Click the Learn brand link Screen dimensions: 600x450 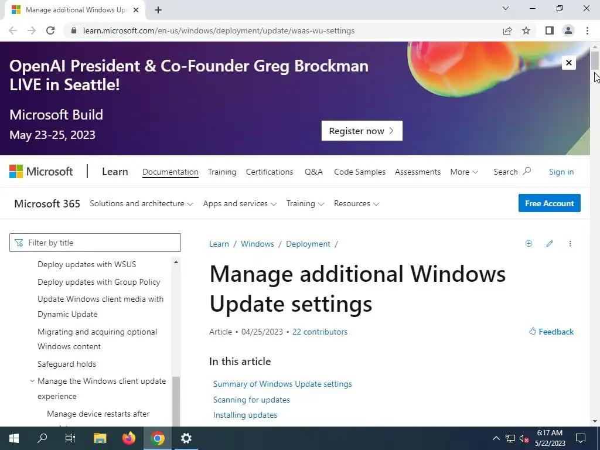(115, 172)
